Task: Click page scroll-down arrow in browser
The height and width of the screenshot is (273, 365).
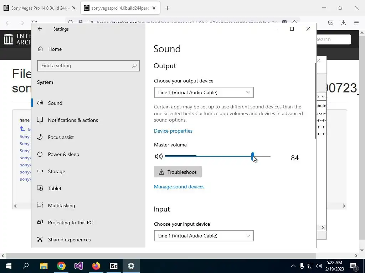Action: 362,250
